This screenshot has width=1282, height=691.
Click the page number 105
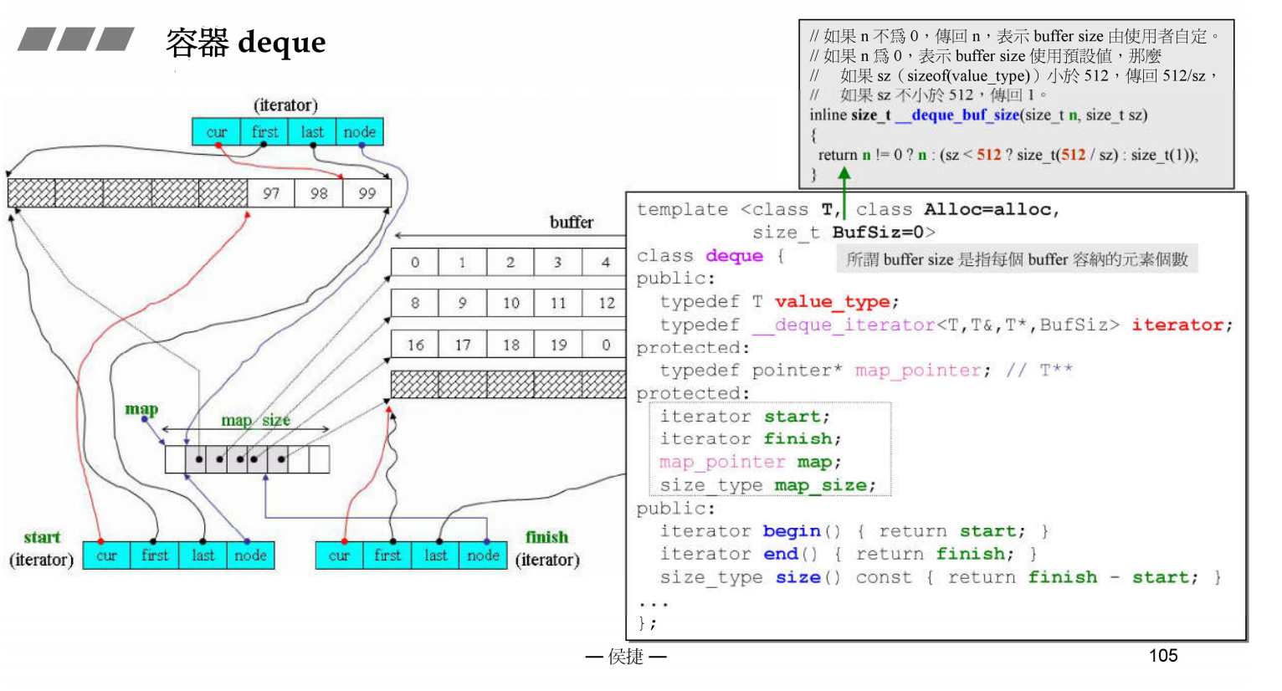click(1163, 656)
